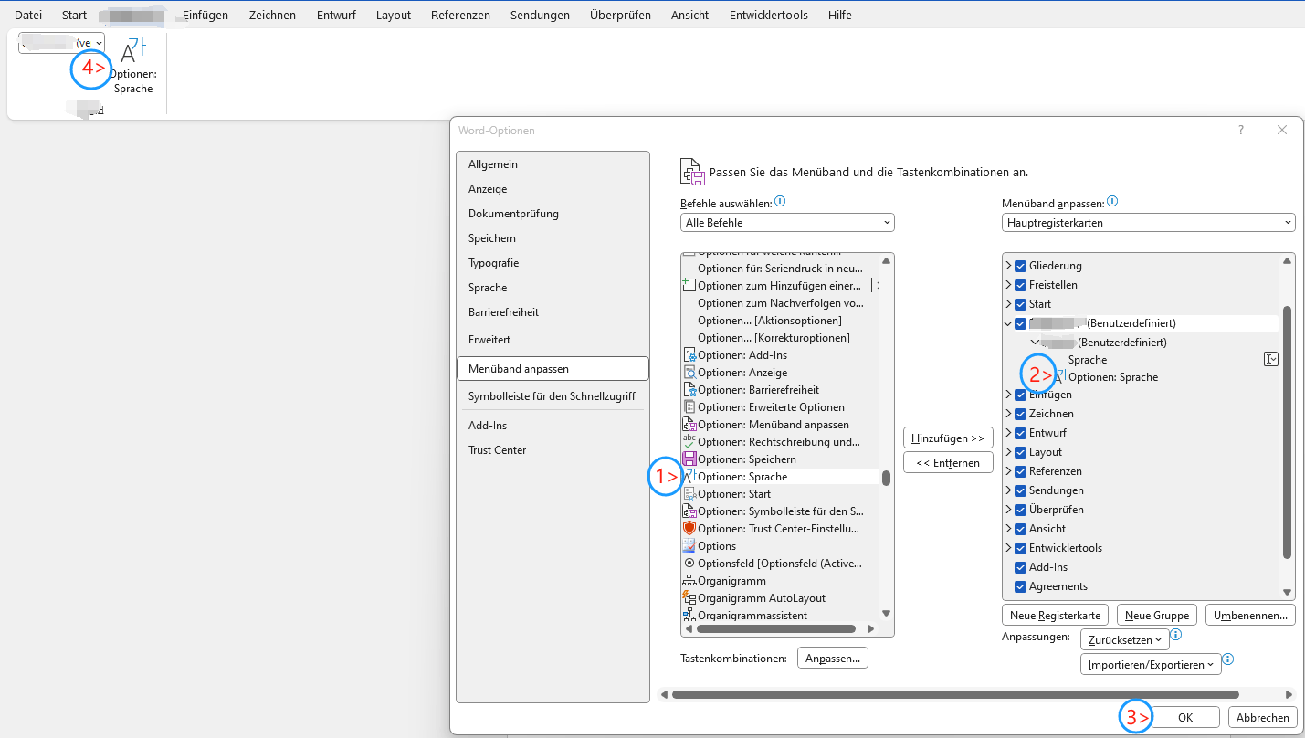Select Optionen zum Hinzufügen einer command icon
The width and height of the screenshot is (1305, 738).
689,286
